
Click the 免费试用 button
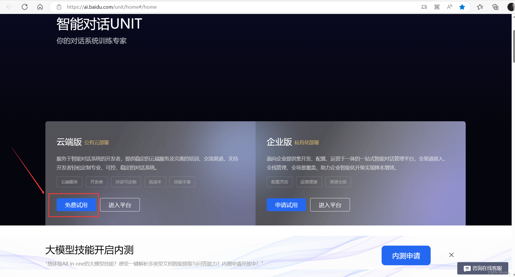(x=76, y=205)
